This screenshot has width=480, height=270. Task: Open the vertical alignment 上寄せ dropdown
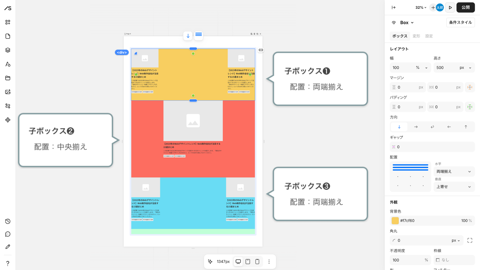coord(453,187)
